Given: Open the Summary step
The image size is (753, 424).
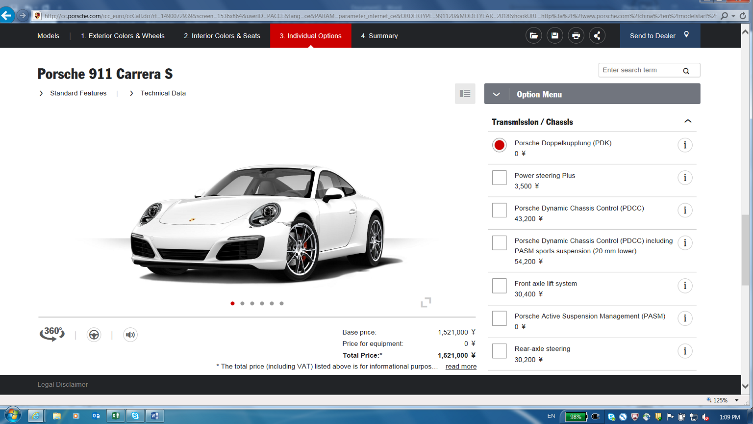Looking at the screenshot, I should coord(379,36).
